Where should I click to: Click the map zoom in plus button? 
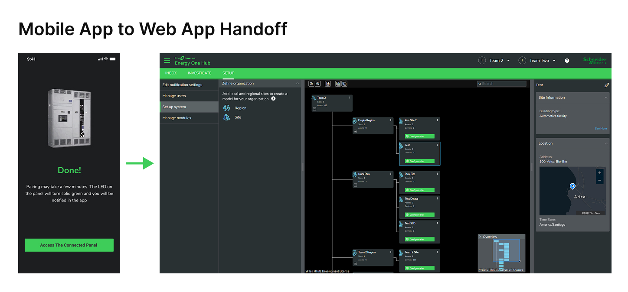pos(600,172)
